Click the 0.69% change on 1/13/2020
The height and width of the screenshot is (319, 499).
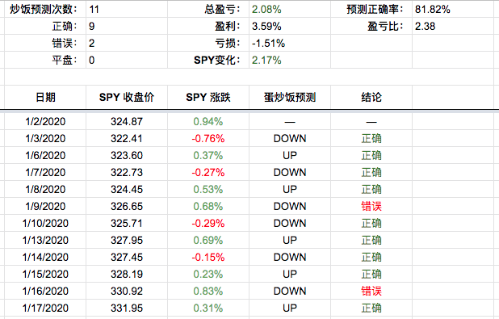click(x=208, y=240)
